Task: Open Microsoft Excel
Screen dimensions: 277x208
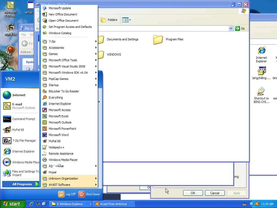Action: [x=69, y=116]
